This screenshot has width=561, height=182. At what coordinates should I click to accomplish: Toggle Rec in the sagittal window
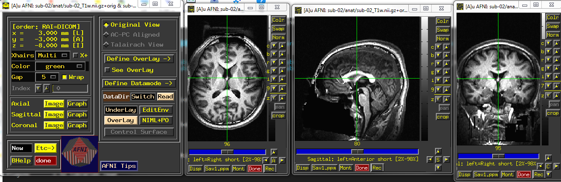click(x=377, y=168)
